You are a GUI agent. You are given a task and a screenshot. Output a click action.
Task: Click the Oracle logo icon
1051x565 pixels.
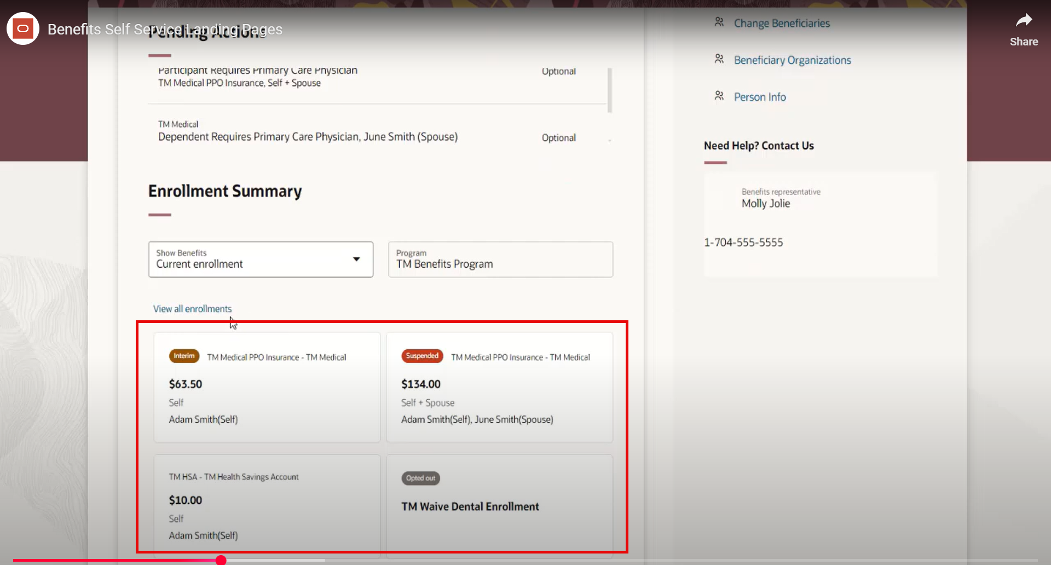[x=22, y=28]
